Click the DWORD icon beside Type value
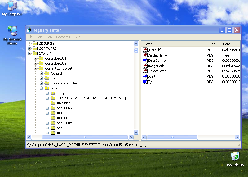This screenshot has width=248, height=177. [x=145, y=82]
